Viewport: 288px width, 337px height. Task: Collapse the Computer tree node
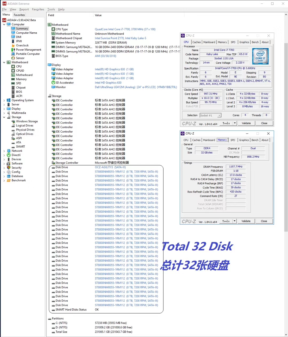click(4, 24)
